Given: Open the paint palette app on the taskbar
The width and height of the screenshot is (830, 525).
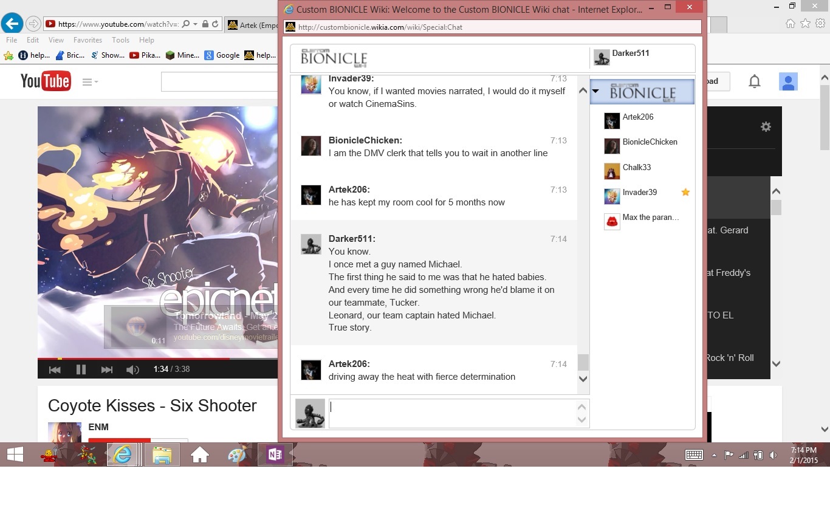Looking at the screenshot, I should (237, 455).
